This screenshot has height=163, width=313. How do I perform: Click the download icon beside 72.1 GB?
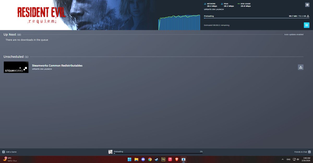(308, 16)
